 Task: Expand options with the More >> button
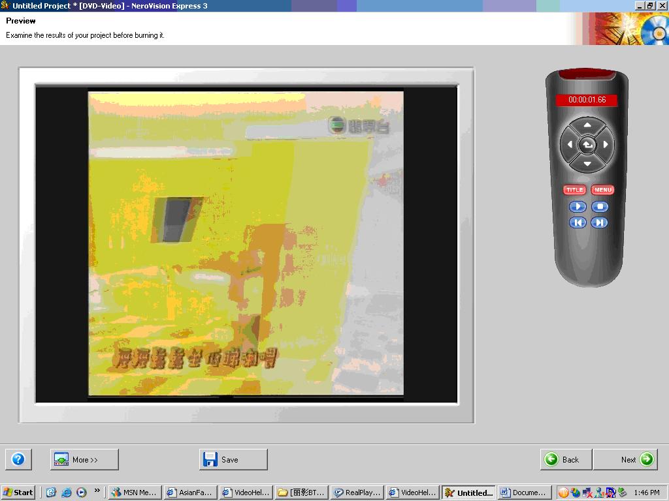click(84, 459)
